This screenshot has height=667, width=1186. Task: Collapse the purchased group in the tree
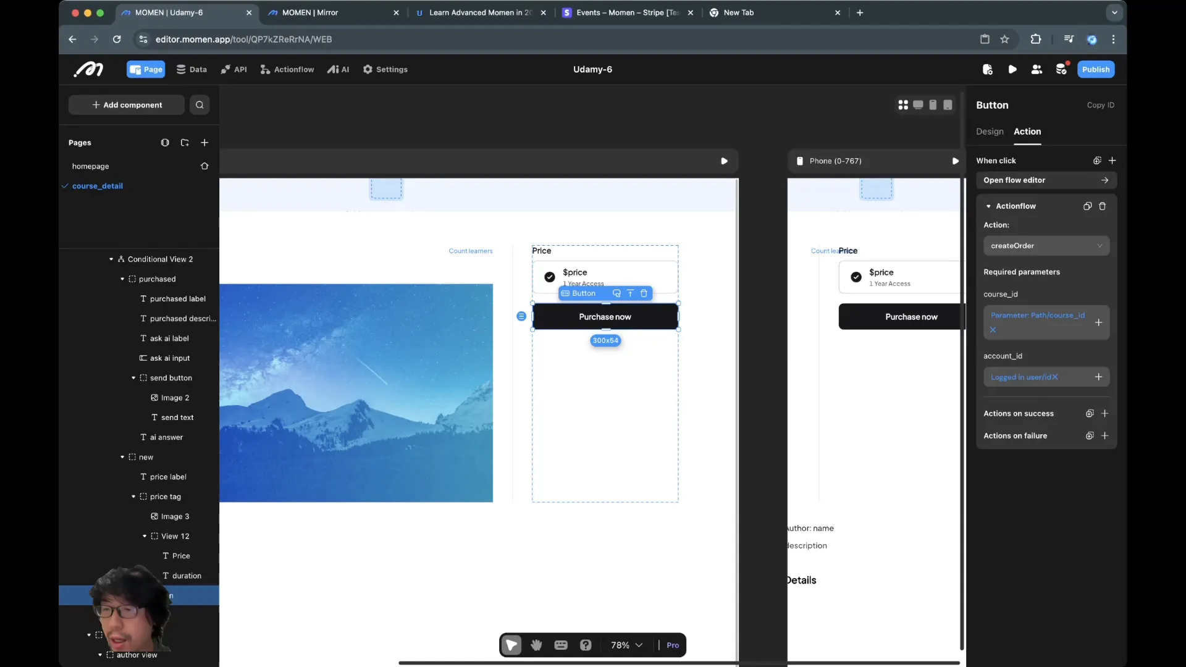click(x=122, y=279)
